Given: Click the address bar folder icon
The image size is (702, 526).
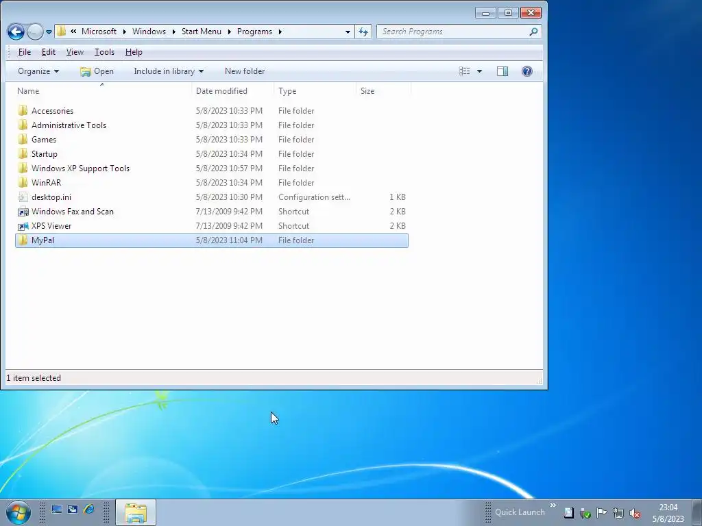Looking at the screenshot, I should [x=62, y=32].
